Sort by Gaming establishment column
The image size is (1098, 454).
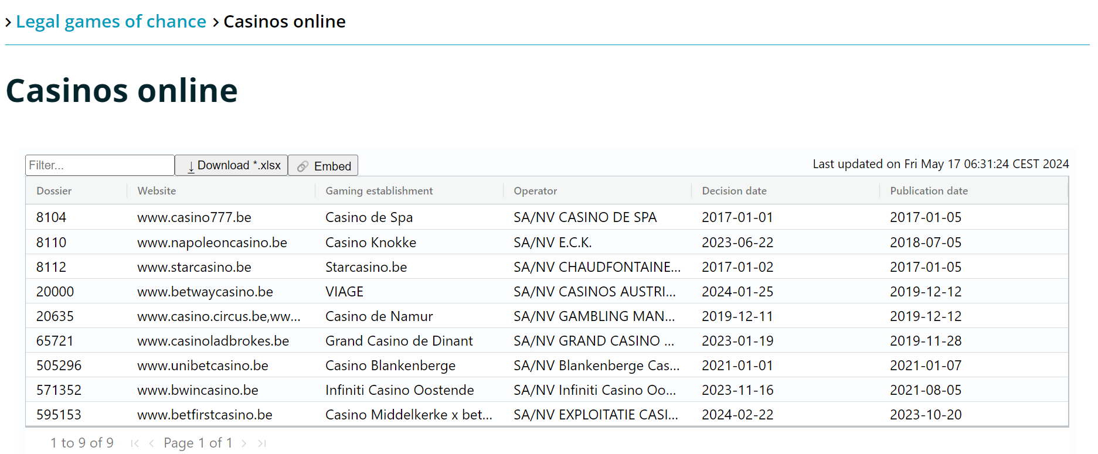click(x=379, y=191)
